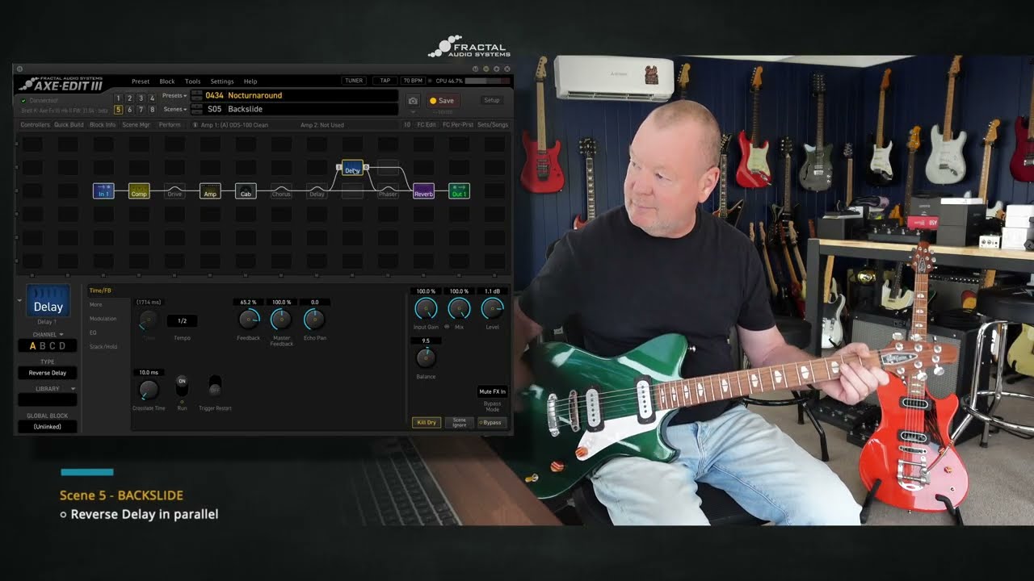Image resolution: width=1034 pixels, height=581 pixels.
Task: Select the bypassed Delay block in main row
Action: (x=317, y=191)
